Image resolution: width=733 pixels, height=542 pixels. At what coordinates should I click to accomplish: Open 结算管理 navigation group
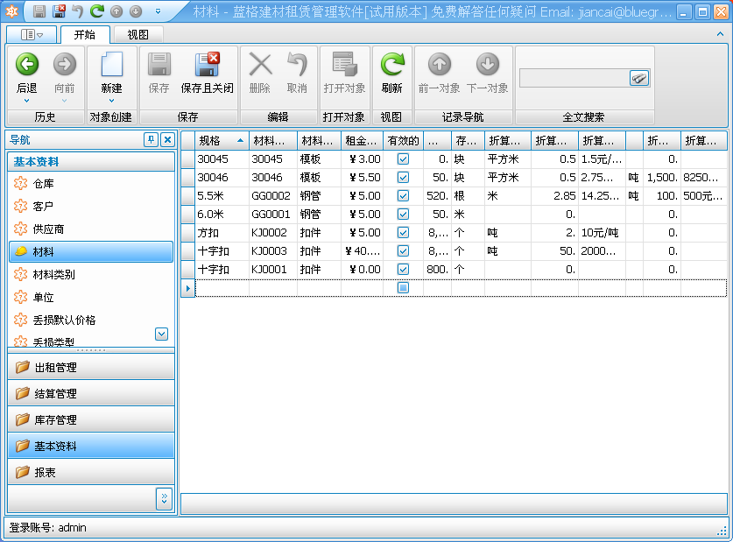click(91, 393)
